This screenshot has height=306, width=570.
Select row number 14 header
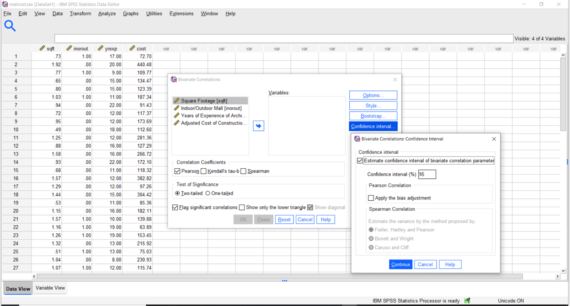[16, 162]
